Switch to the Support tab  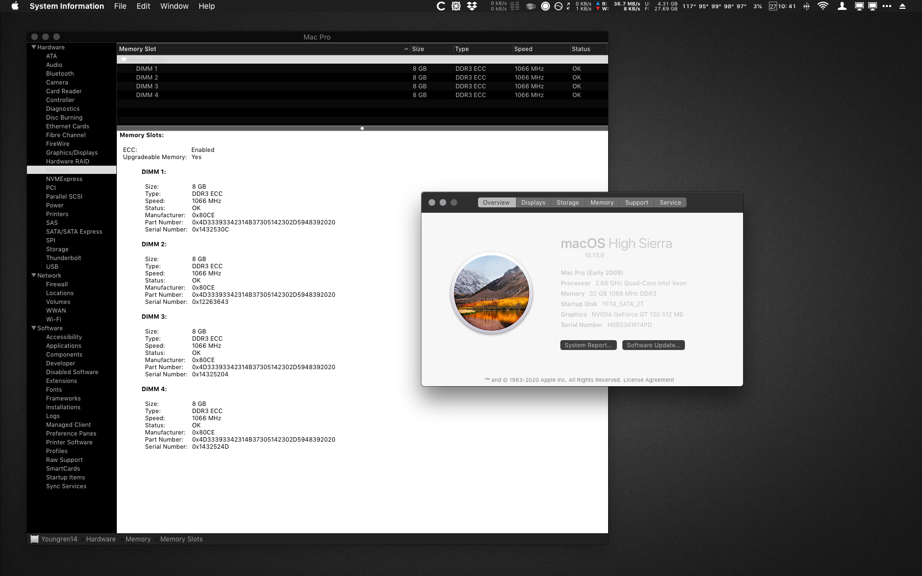tap(637, 202)
